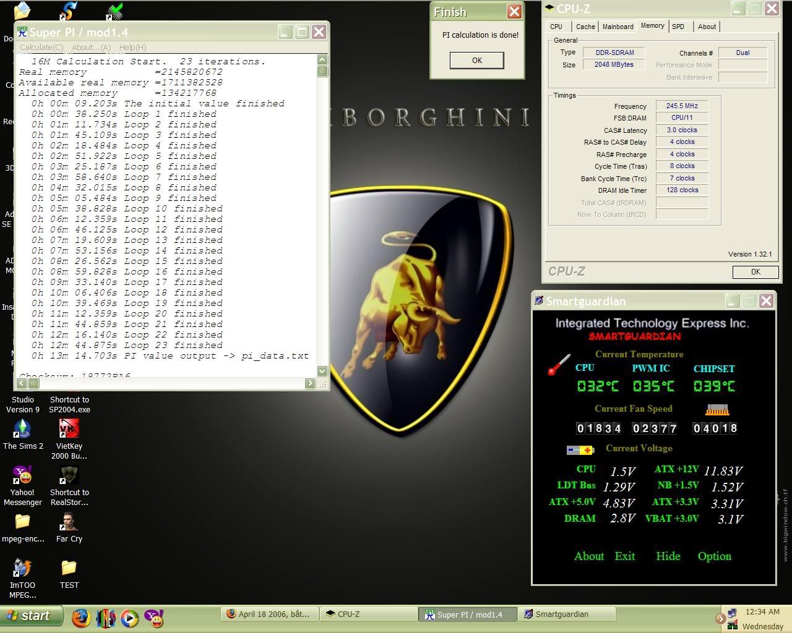
Task: Switch to Super PI / mod1.4 taskbar button
Action: (468, 614)
